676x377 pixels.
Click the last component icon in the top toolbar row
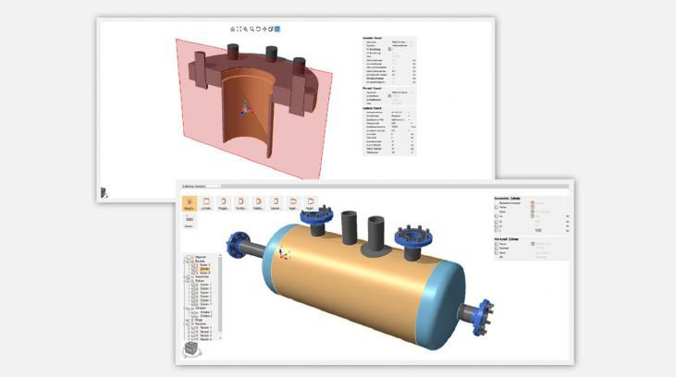pos(312,202)
